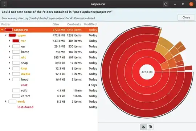Select the boot folder row
Screen dimensions: 196x131
[x=49, y=79]
